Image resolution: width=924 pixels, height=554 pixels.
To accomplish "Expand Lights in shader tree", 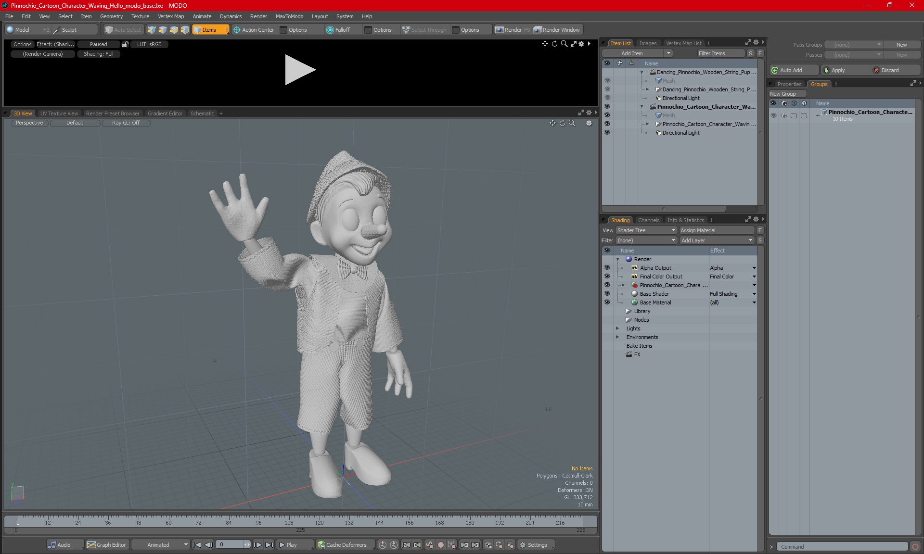I will (618, 328).
